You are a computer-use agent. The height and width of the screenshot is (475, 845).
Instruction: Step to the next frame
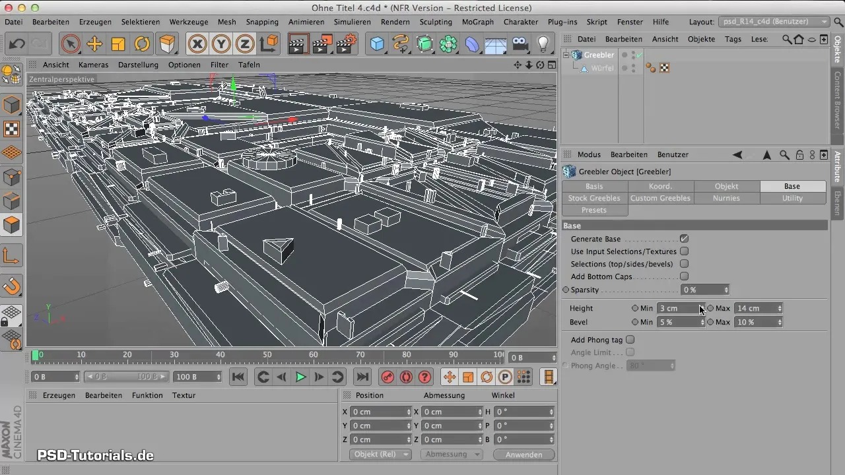click(319, 377)
